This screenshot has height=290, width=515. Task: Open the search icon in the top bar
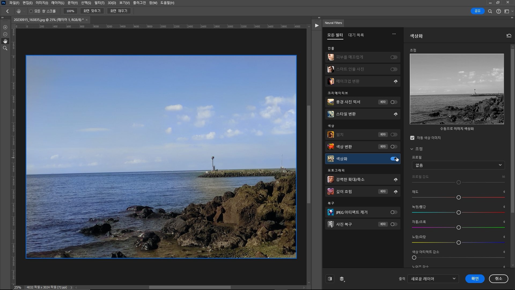(x=490, y=11)
